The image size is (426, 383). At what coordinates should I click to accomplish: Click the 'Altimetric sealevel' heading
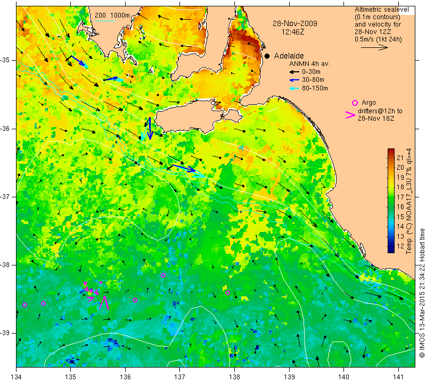pos(382,10)
